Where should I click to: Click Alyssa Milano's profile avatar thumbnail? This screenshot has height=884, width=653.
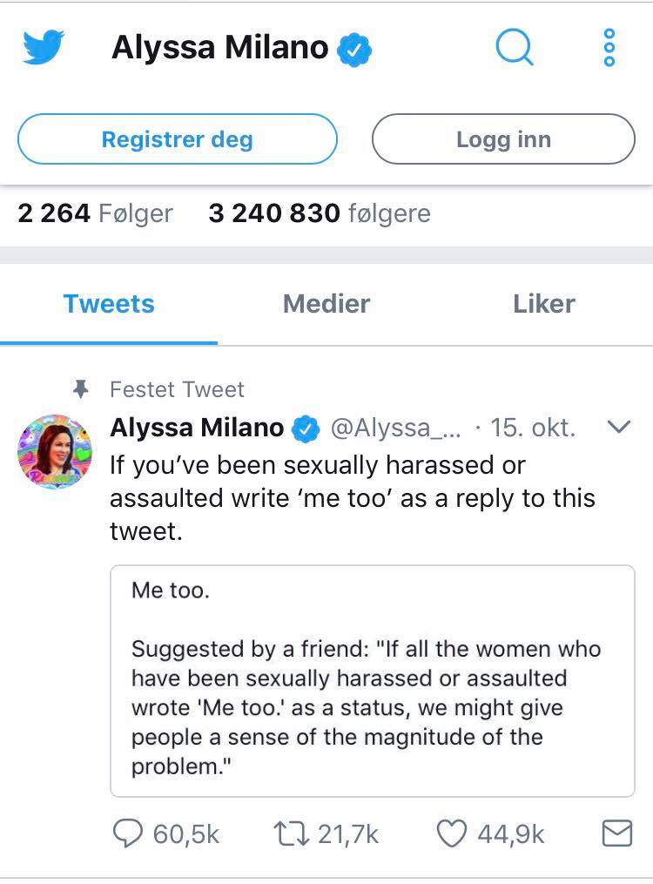(x=54, y=451)
